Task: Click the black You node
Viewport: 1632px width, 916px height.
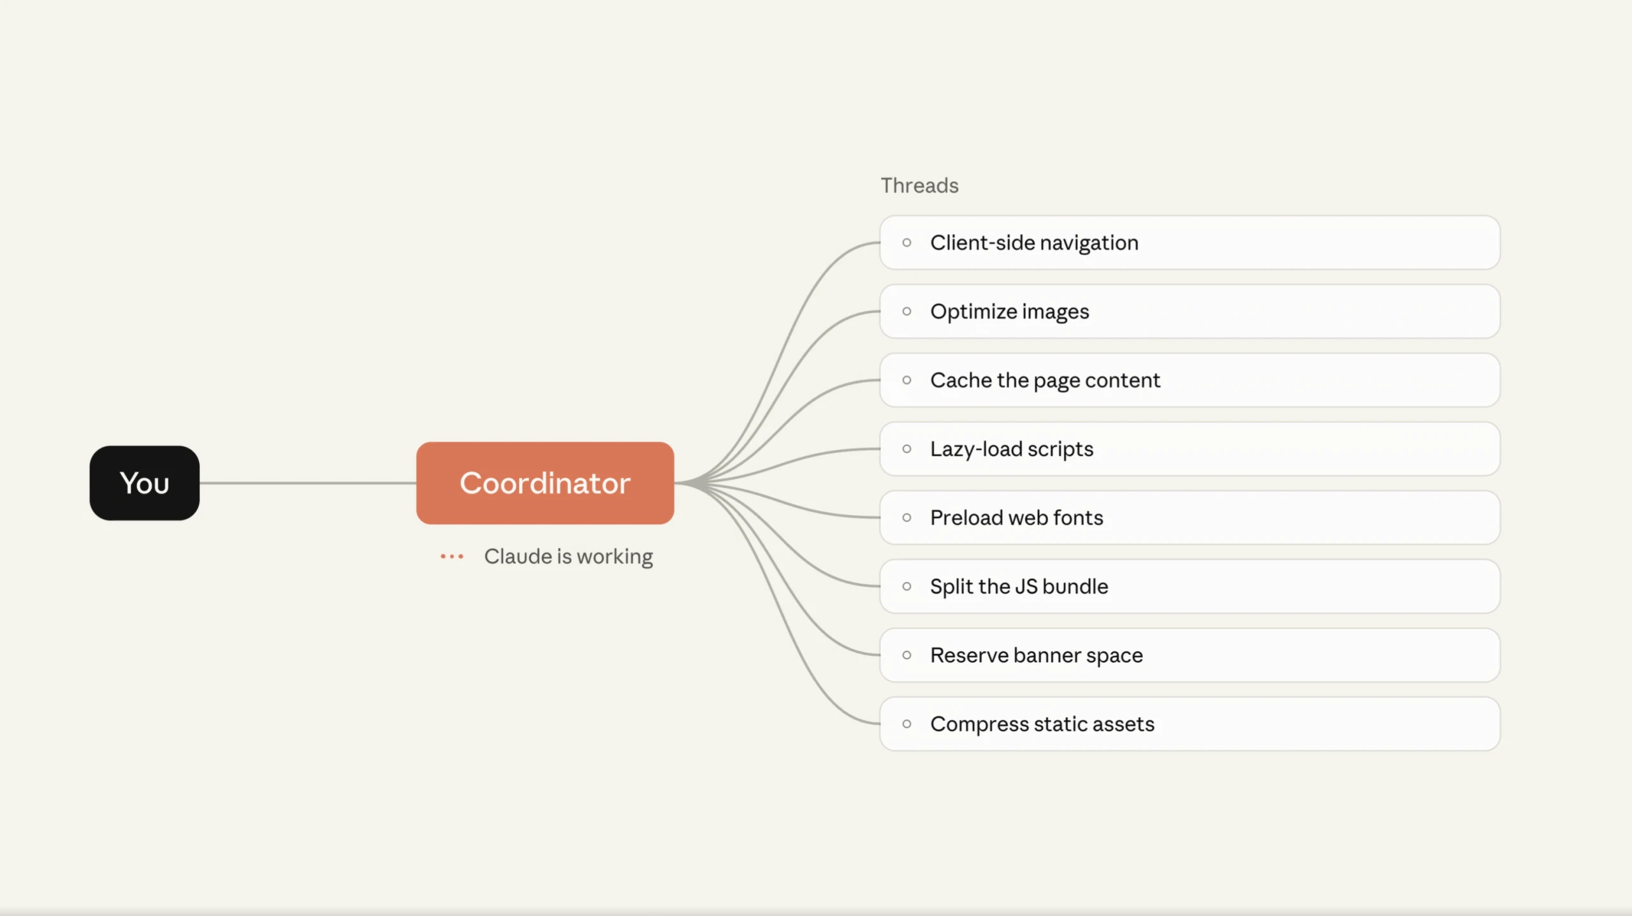Action: tap(145, 483)
